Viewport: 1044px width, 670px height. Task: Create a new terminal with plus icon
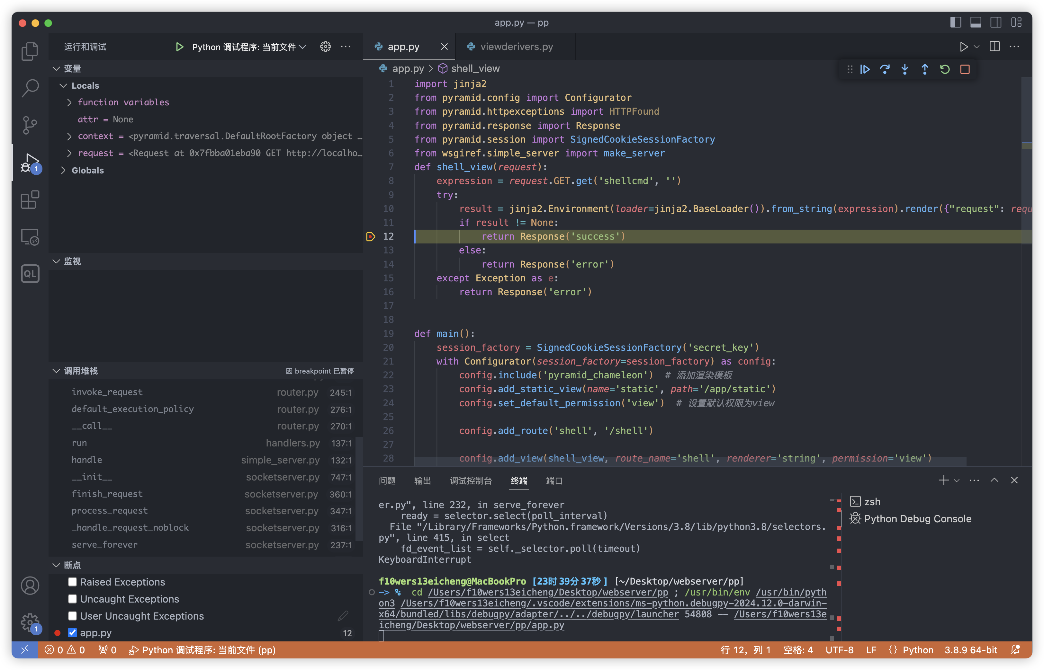point(943,480)
